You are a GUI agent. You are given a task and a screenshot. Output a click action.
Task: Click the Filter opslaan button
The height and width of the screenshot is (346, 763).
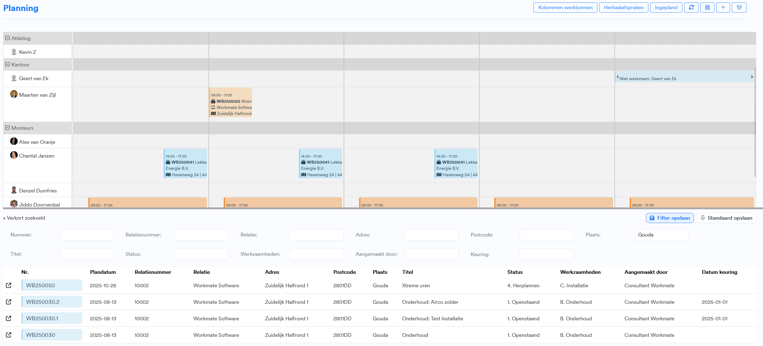click(669, 218)
